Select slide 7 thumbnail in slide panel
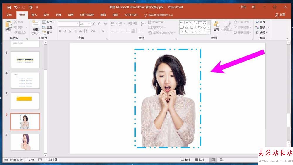The image size is (293, 165). tap(25, 142)
